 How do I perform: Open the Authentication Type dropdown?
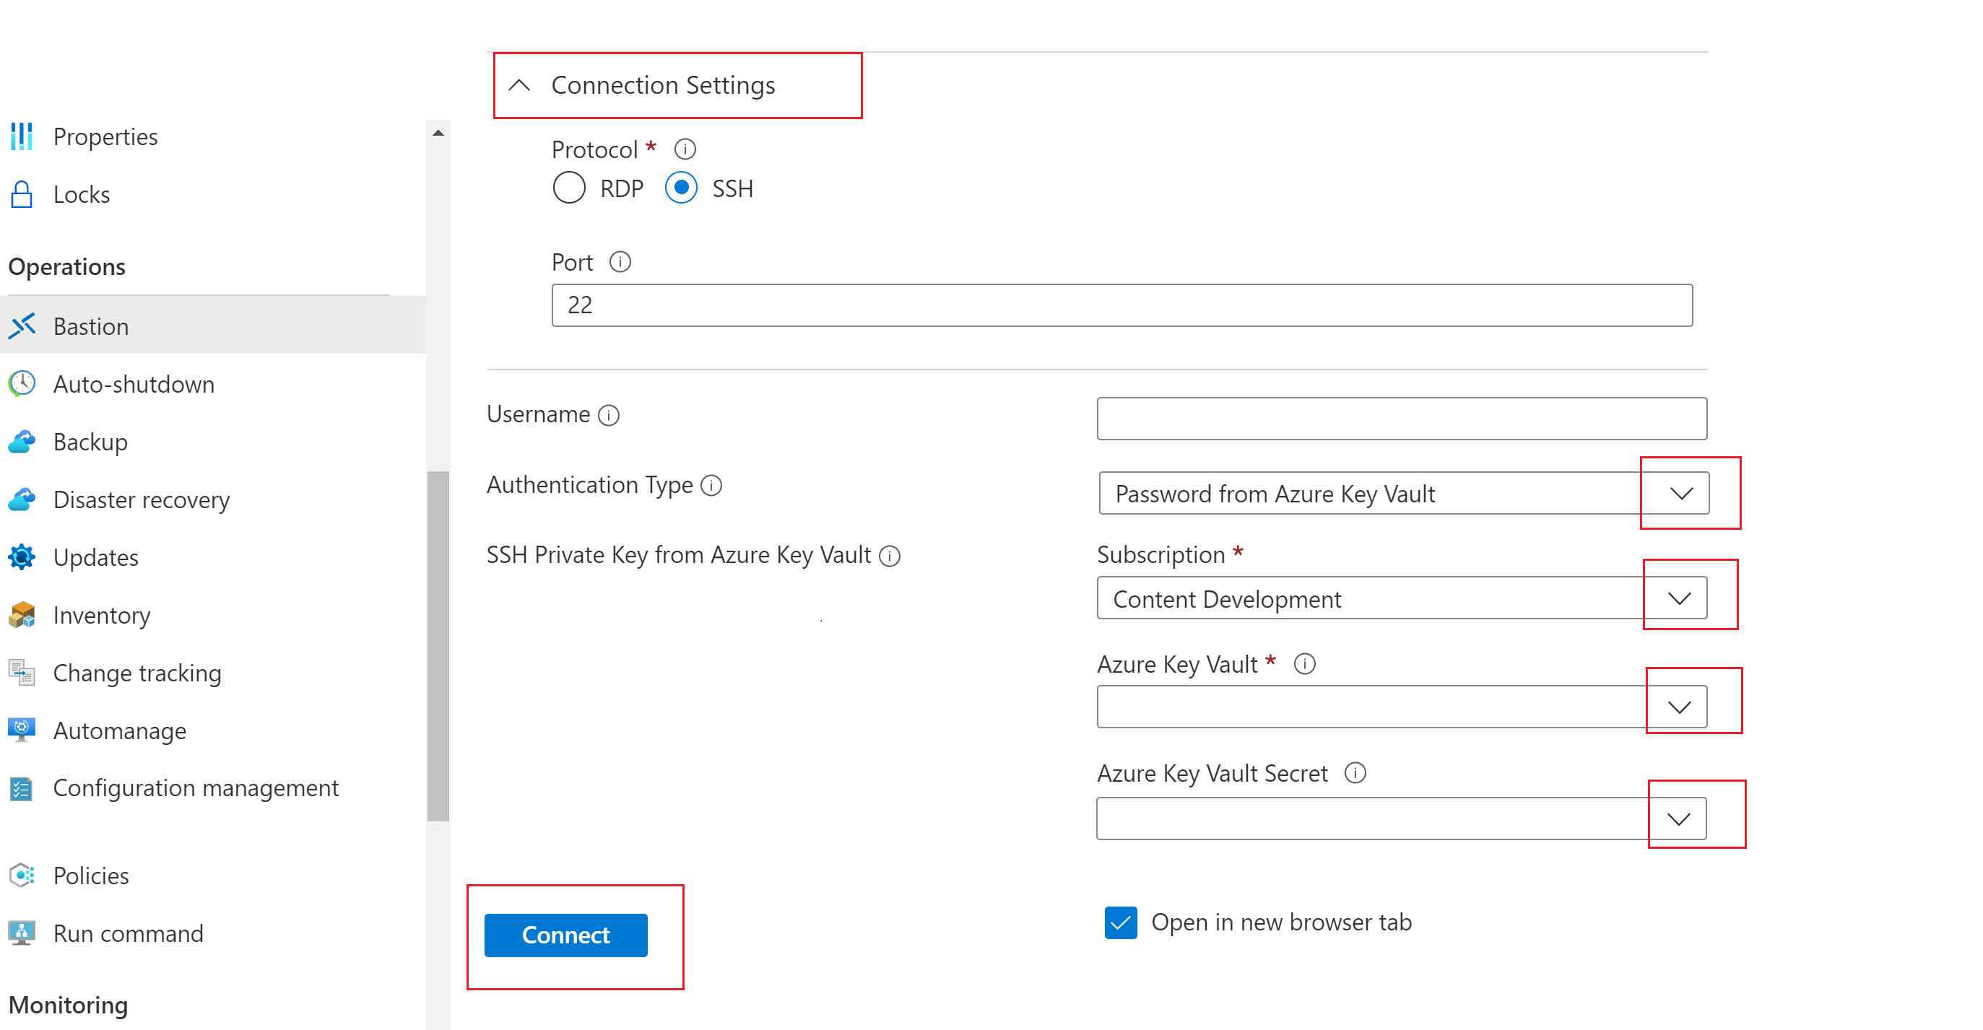click(1681, 493)
